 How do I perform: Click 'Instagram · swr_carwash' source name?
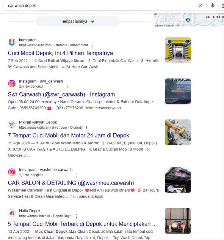tap(41, 81)
